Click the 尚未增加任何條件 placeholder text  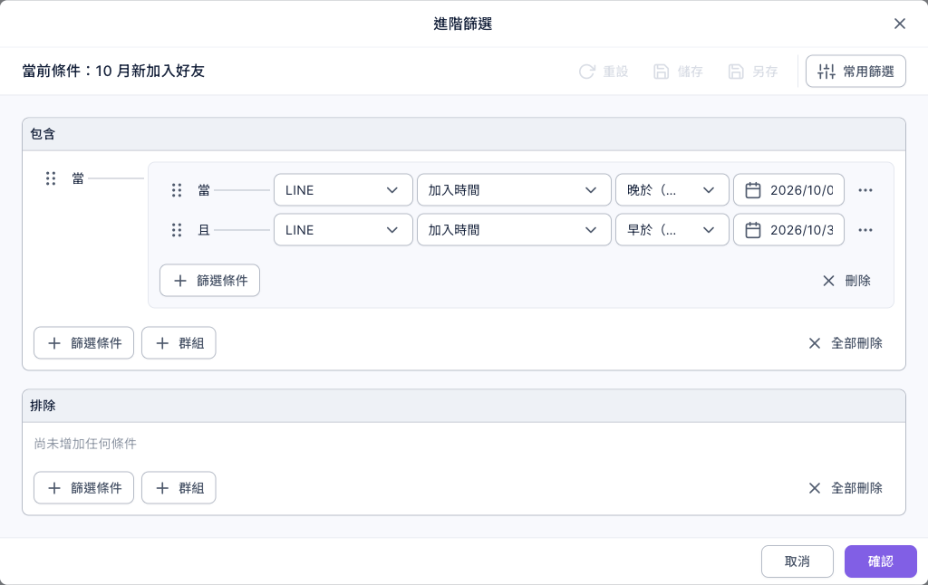coord(85,444)
